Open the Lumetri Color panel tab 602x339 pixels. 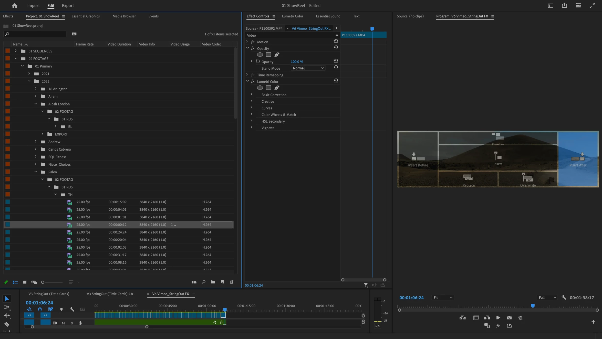click(x=292, y=16)
